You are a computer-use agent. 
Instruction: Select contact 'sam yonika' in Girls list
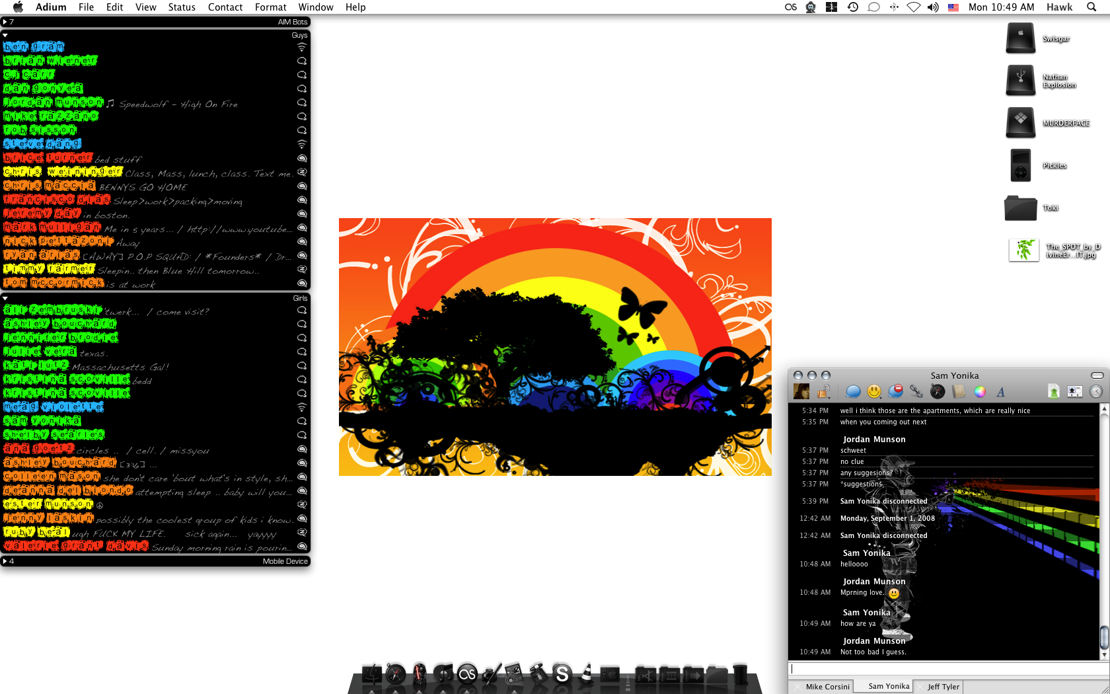click(x=155, y=421)
